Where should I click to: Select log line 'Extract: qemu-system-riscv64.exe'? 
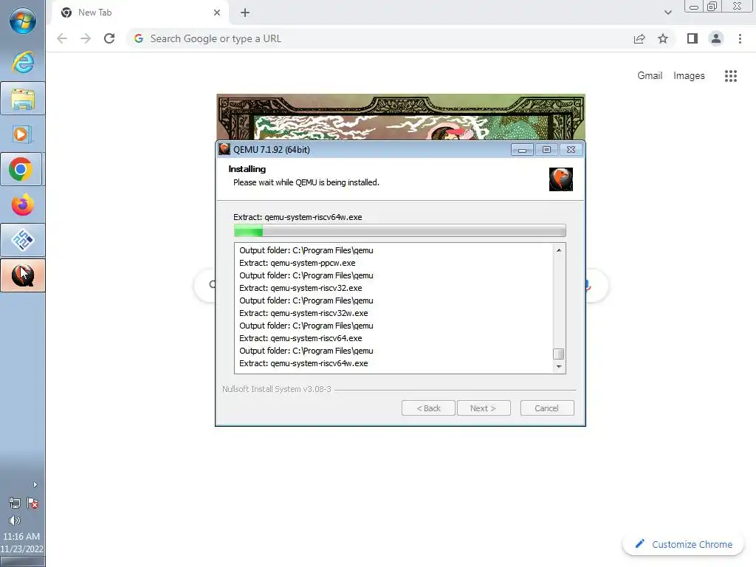click(300, 338)
